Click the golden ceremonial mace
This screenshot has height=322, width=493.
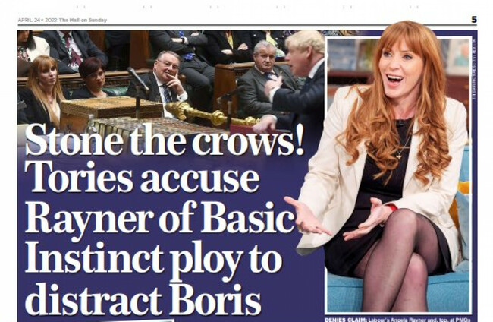pos(212,115)
